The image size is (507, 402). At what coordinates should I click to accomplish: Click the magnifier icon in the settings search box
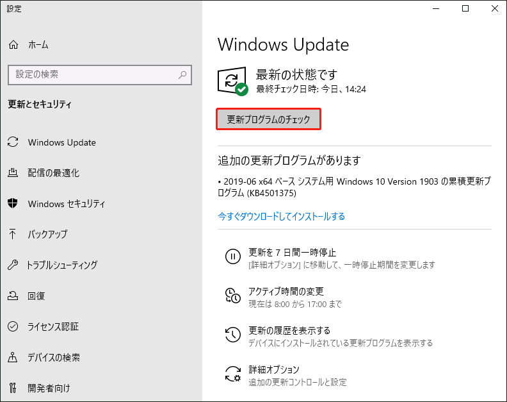pyautogui.click(x=182, y=75)
